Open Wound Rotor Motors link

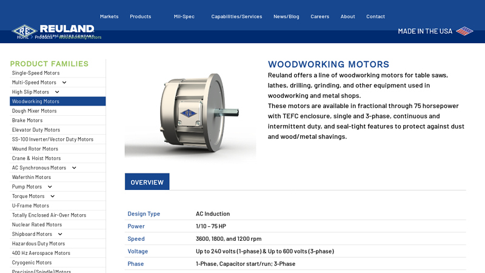[35, 149]
